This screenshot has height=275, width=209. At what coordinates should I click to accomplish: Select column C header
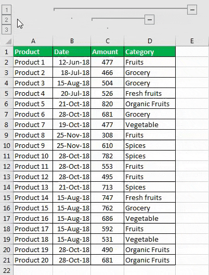click(107, 41)
